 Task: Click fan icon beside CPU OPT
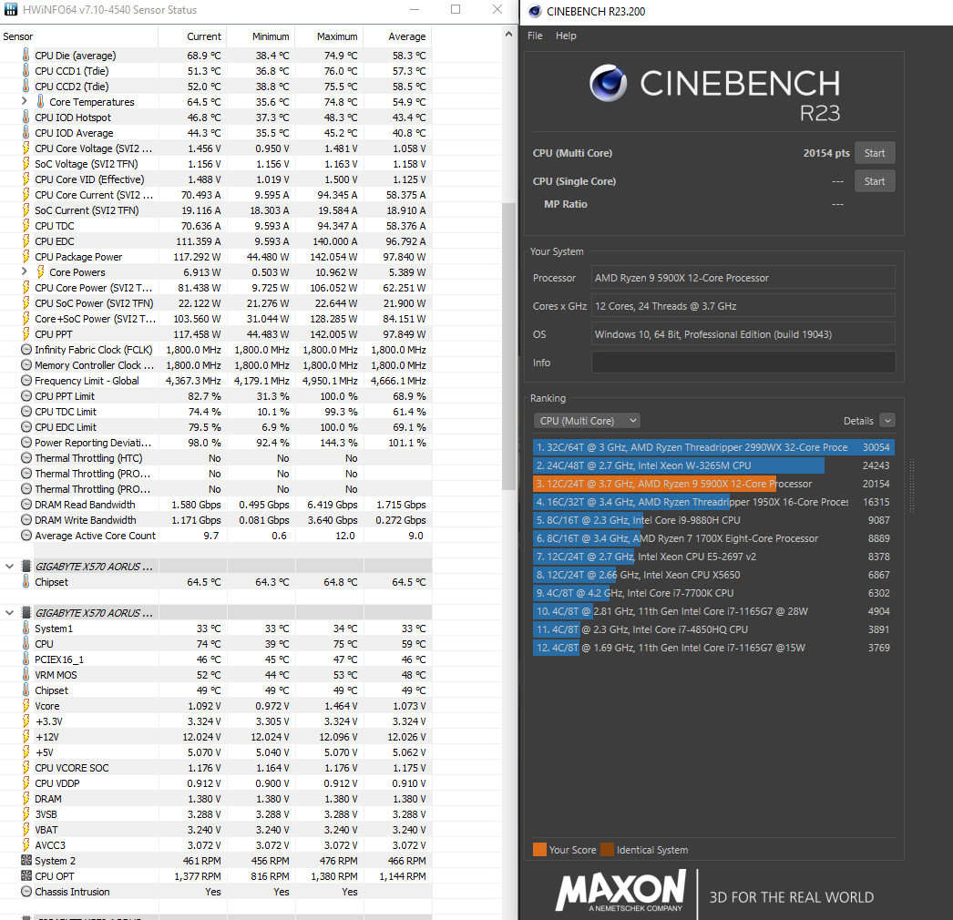pos(26,875)
